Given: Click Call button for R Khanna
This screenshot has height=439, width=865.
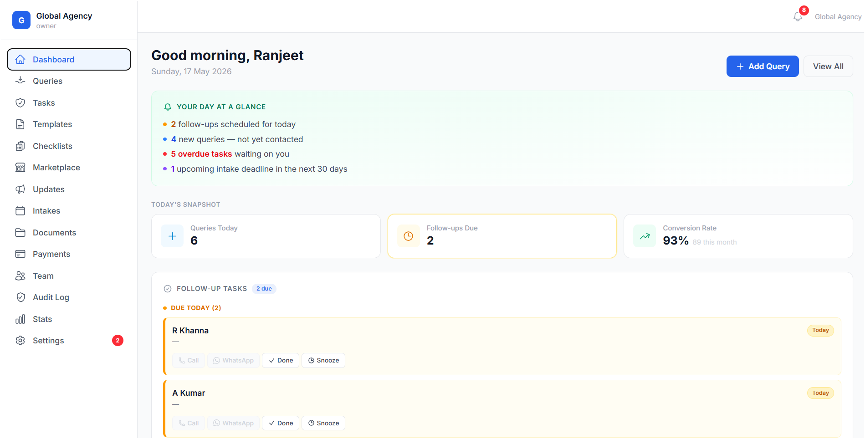Looking at the screenshot, I should [x=189, y=360].
